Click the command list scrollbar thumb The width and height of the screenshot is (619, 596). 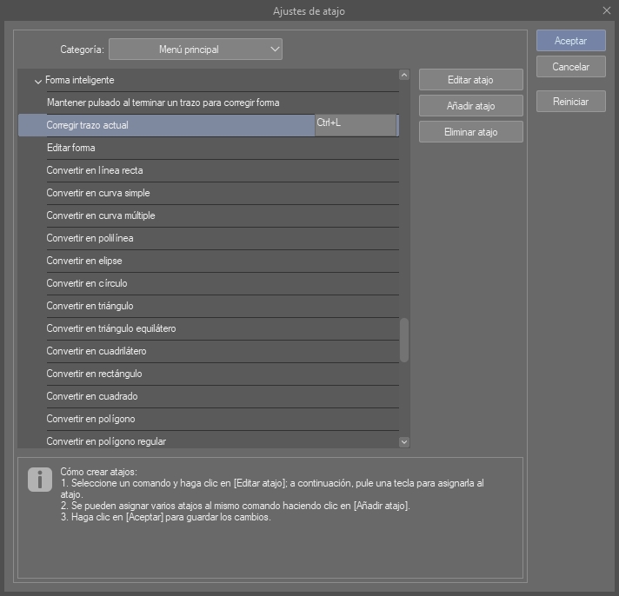click(404, 340)
